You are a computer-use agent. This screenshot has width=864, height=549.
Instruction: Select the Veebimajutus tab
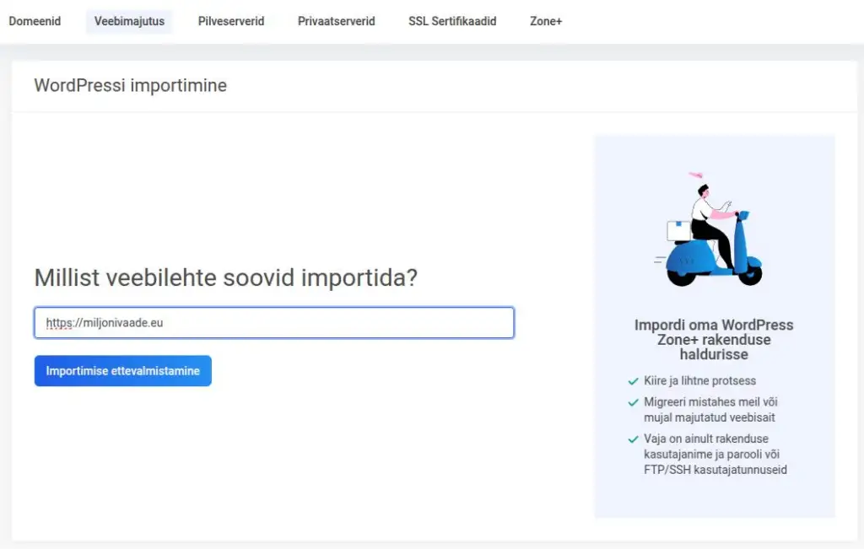[x=129, y=21]
